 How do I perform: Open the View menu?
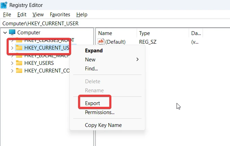[38, 15]
